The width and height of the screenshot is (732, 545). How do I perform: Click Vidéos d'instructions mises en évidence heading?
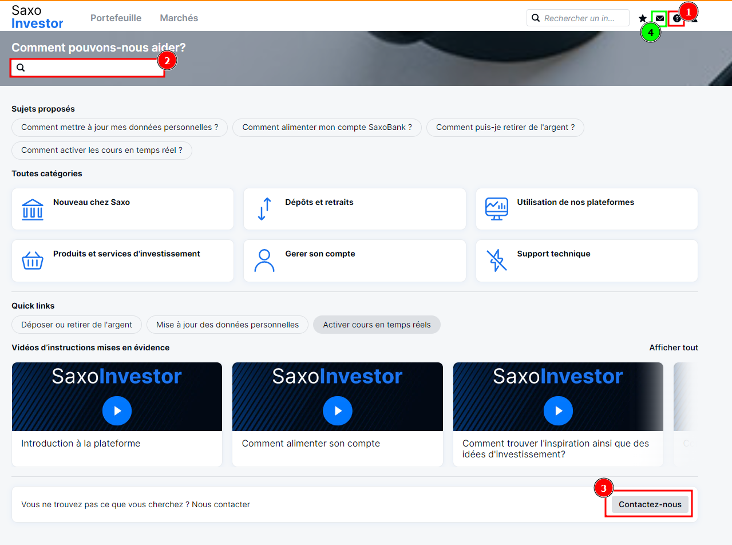click(x=90, y=347)
